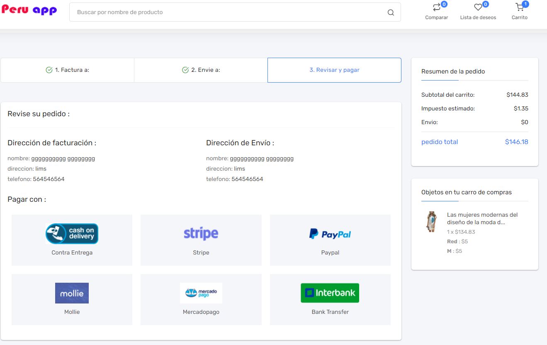
Task: Go to step 2. Envie a:
Action: pos(201,70)
